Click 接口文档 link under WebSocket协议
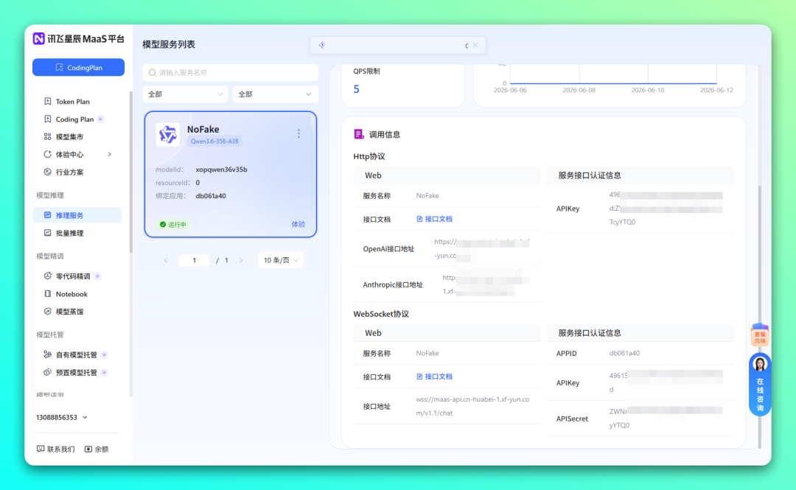796x490 pixels. click(x=435, y=377)
